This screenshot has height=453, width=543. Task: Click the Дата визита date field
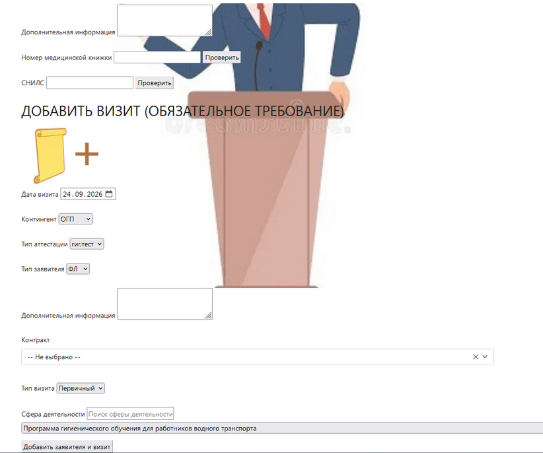pos(88,194)
